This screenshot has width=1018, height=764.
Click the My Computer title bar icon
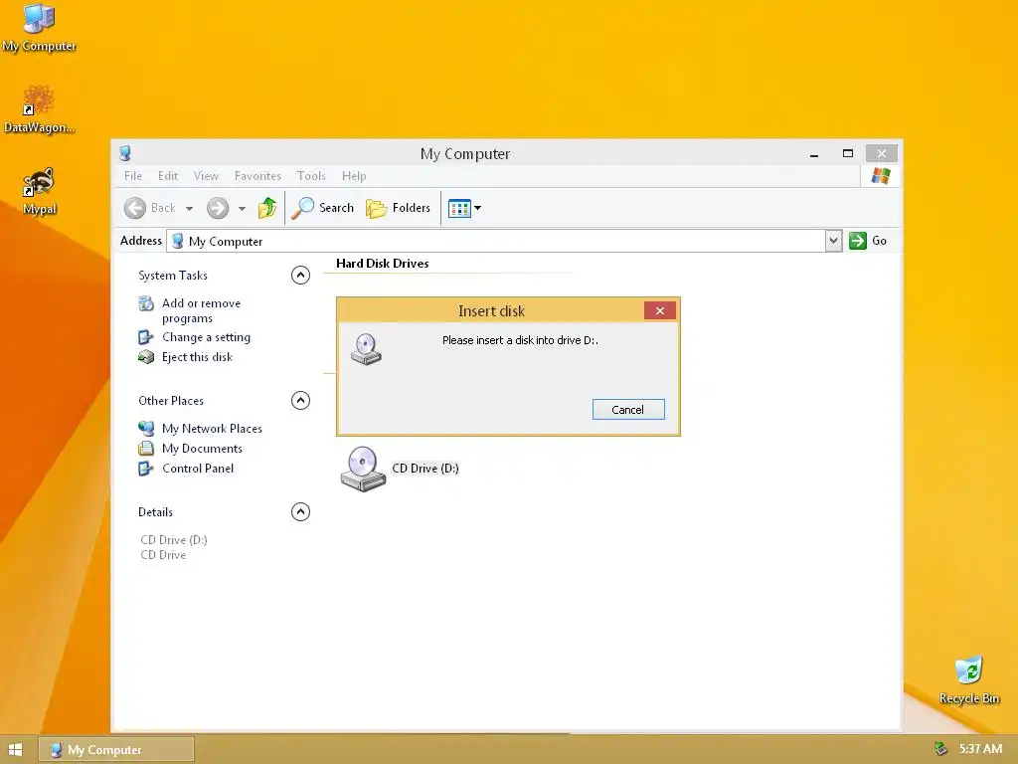pyautogui.click(x=125, y=153)
